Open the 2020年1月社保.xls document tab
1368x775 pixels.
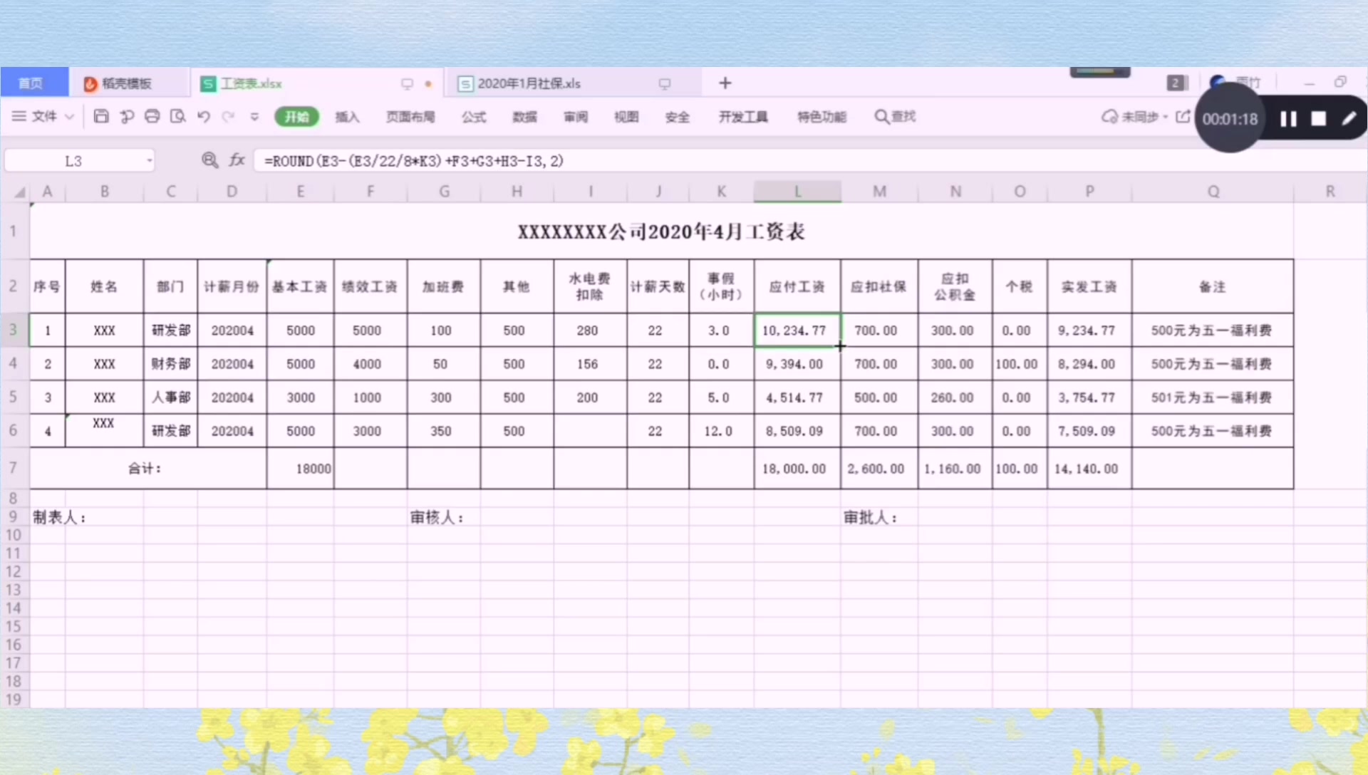click(529, 83)
